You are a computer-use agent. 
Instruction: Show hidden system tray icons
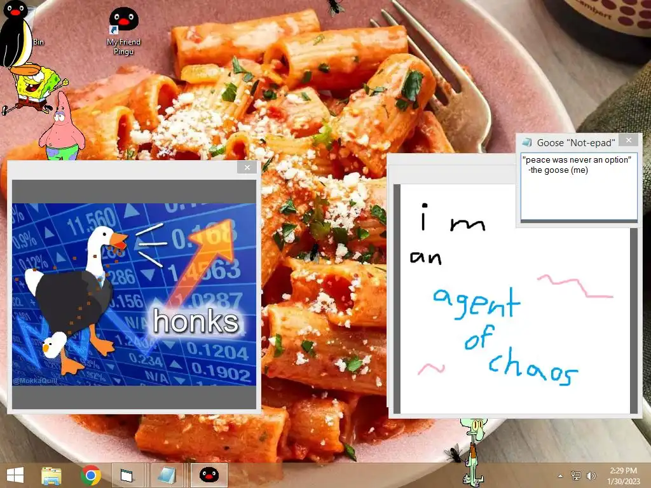561,476
